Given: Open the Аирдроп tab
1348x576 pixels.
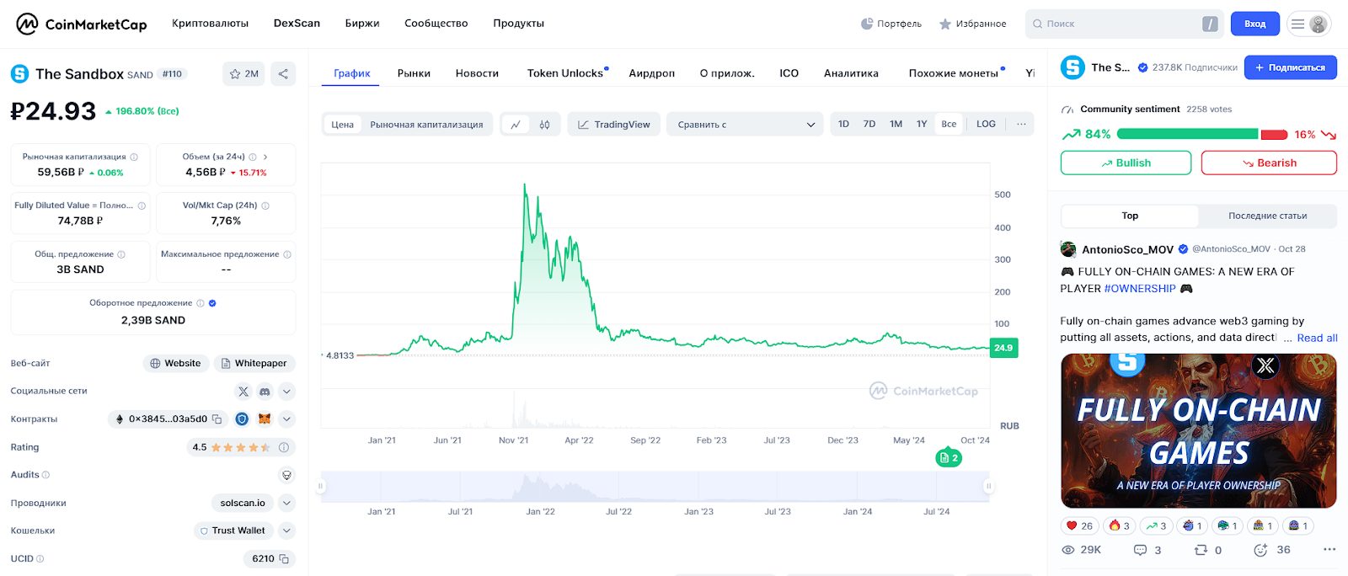Looking at the screenshot, I should pyautogui.click(x=651, y=73).
